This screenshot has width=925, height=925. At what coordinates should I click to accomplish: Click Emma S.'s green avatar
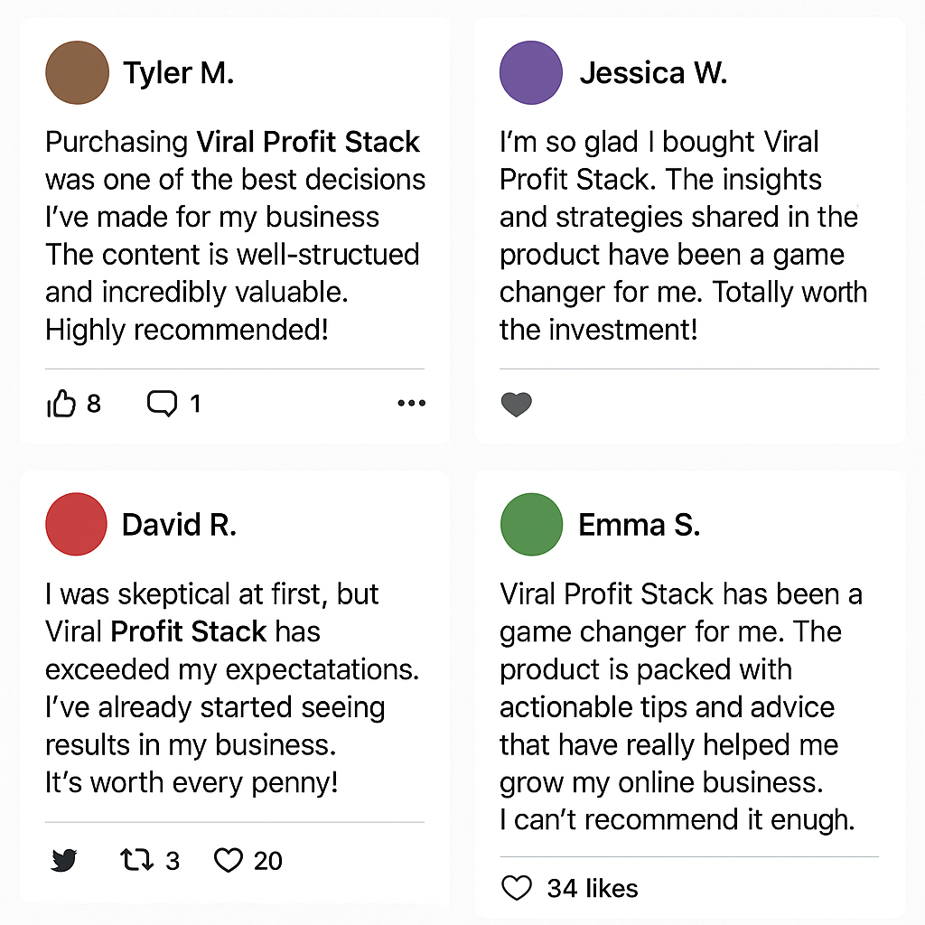click(x=531, y=524)
